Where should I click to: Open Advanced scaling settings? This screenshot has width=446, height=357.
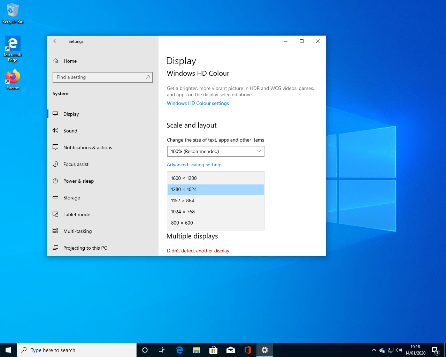click(194, 165)
